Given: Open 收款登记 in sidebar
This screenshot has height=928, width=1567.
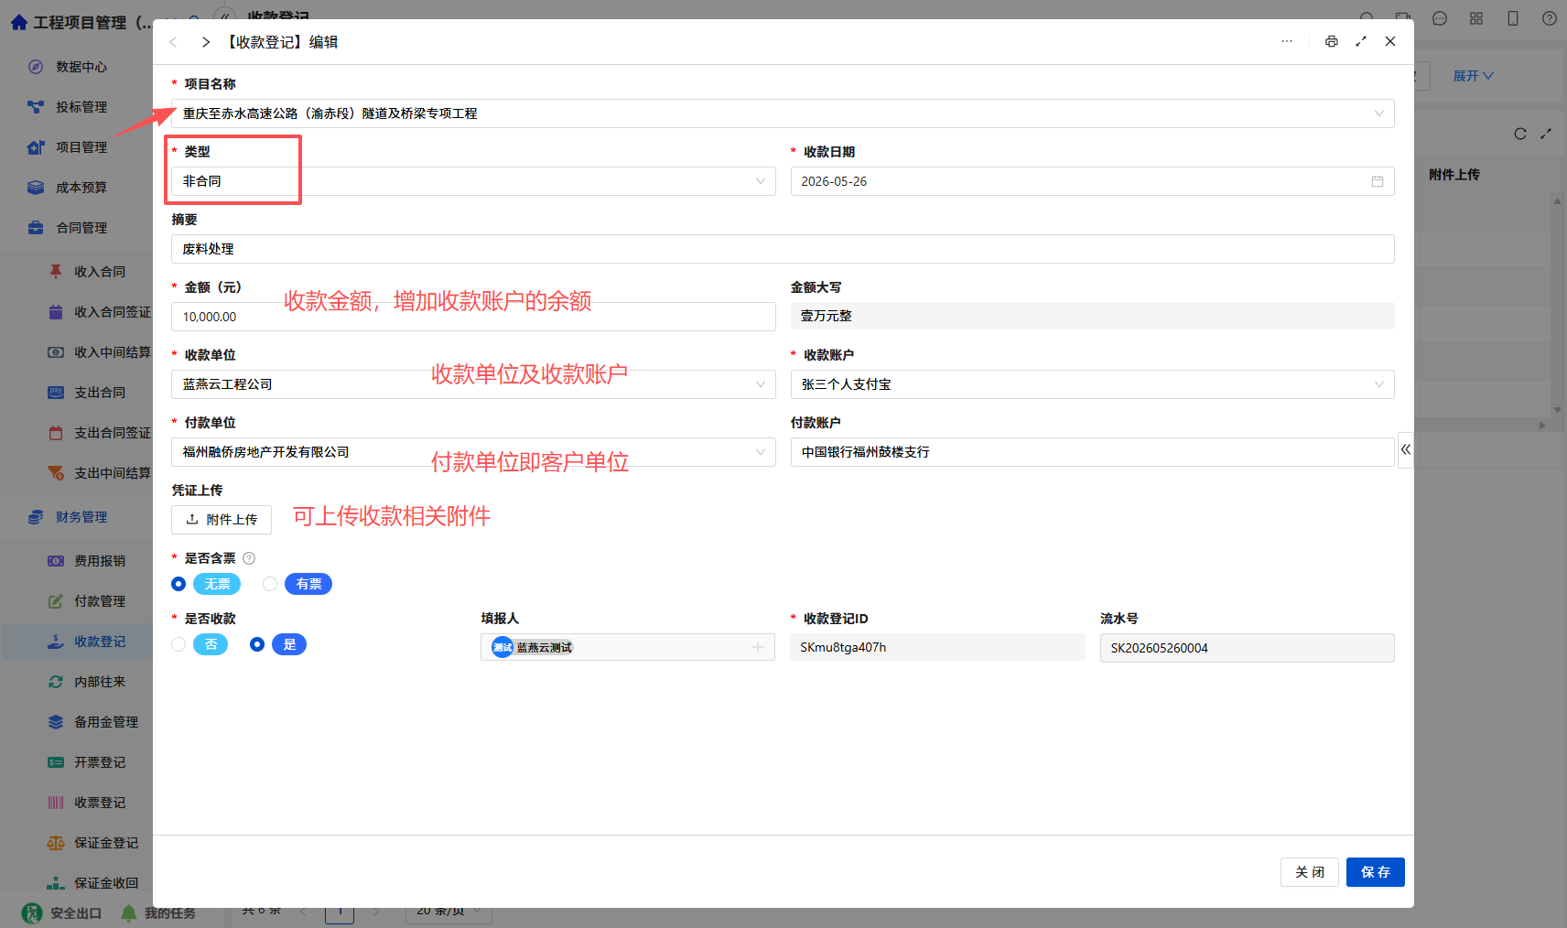Looking at the screenshot, I should (x=99, y=642).
